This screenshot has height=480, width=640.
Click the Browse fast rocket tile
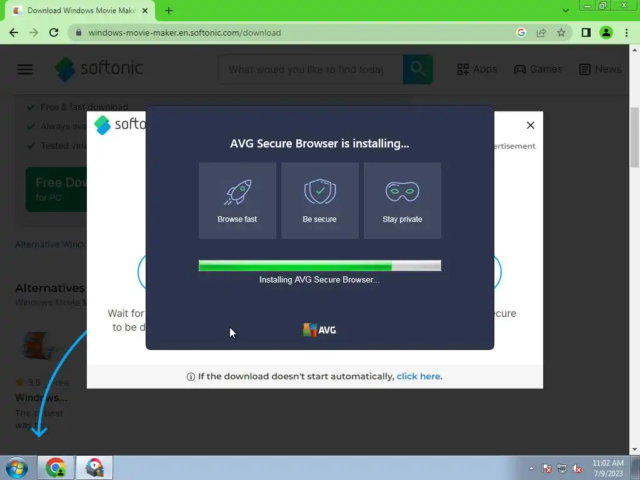[x=237, y=201]
